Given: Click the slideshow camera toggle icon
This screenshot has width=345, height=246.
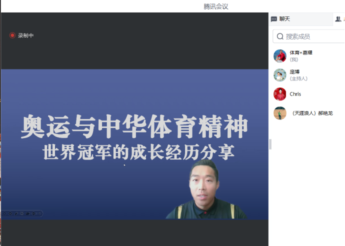Looking at the screenshot, I should [27, 213].
